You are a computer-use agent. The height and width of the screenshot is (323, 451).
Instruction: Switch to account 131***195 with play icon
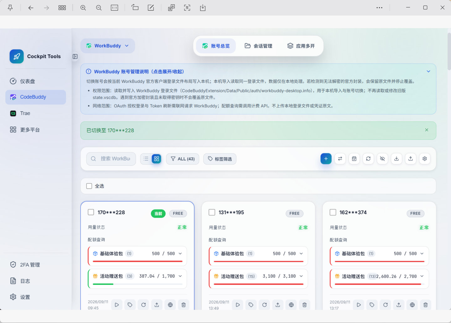pos(238,305)
